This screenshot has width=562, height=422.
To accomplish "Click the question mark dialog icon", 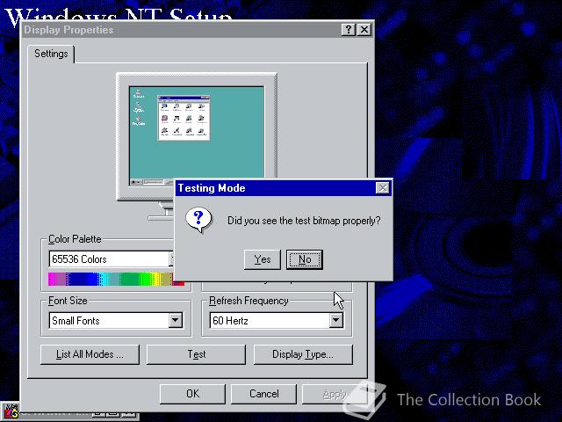I will [x=198, y=220].
